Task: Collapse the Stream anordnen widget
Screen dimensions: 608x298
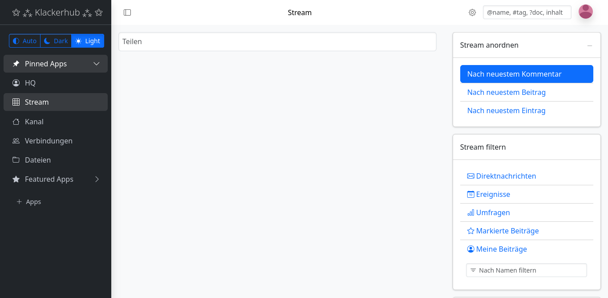Action: [590, 45]
